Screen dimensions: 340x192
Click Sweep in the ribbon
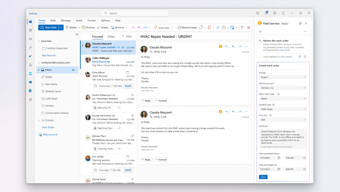pos(102,27)
